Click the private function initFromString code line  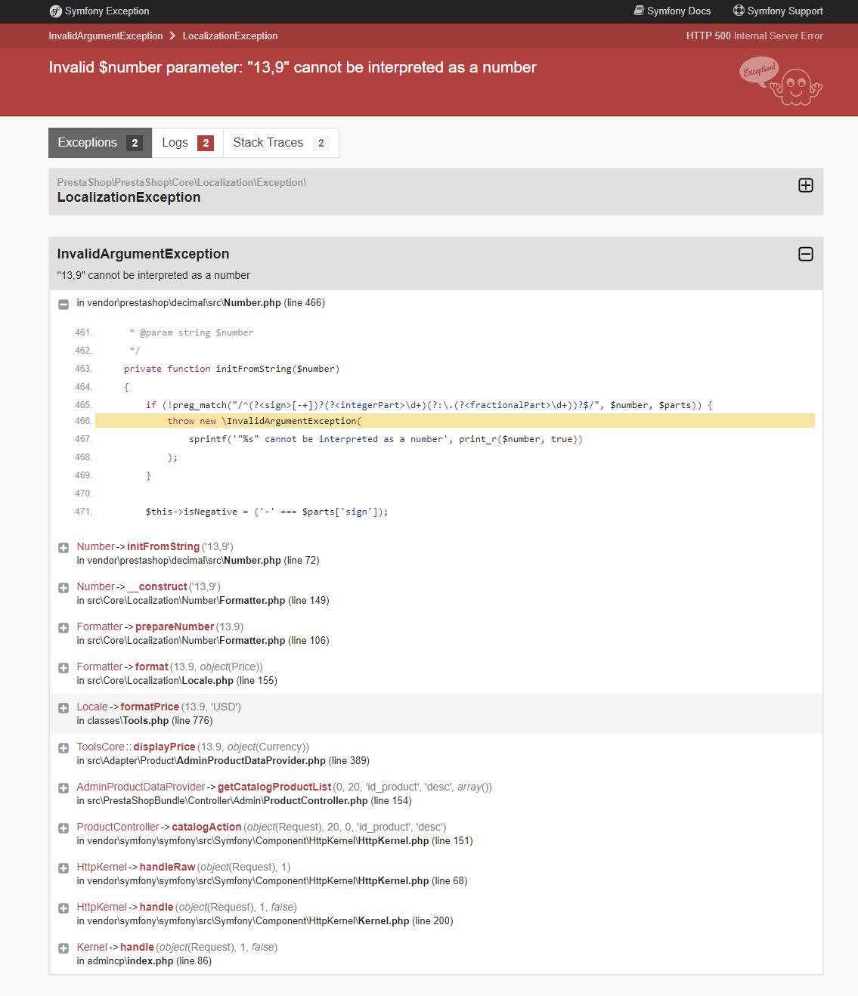click(x=232, y=369)
